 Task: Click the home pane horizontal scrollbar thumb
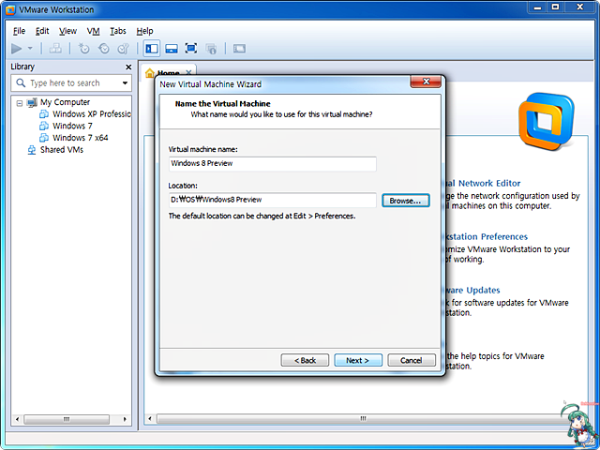[x=363, y=419]
